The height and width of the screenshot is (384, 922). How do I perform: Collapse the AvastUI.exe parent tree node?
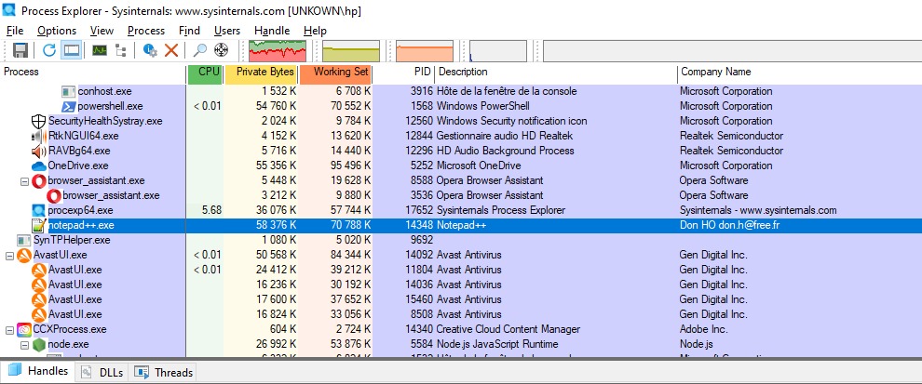click(x=9, y=256)
